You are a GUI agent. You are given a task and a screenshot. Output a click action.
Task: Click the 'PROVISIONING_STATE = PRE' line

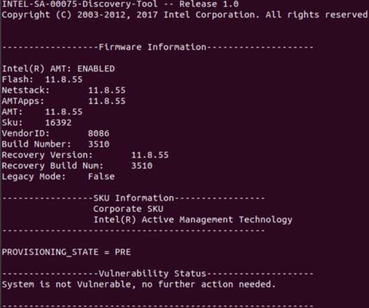(x=66, y=252)
